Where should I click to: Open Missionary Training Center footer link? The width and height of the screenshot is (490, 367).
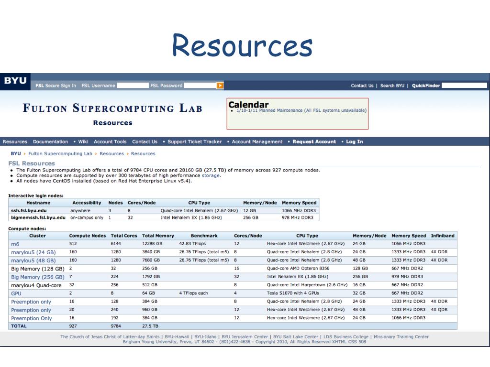401,337
